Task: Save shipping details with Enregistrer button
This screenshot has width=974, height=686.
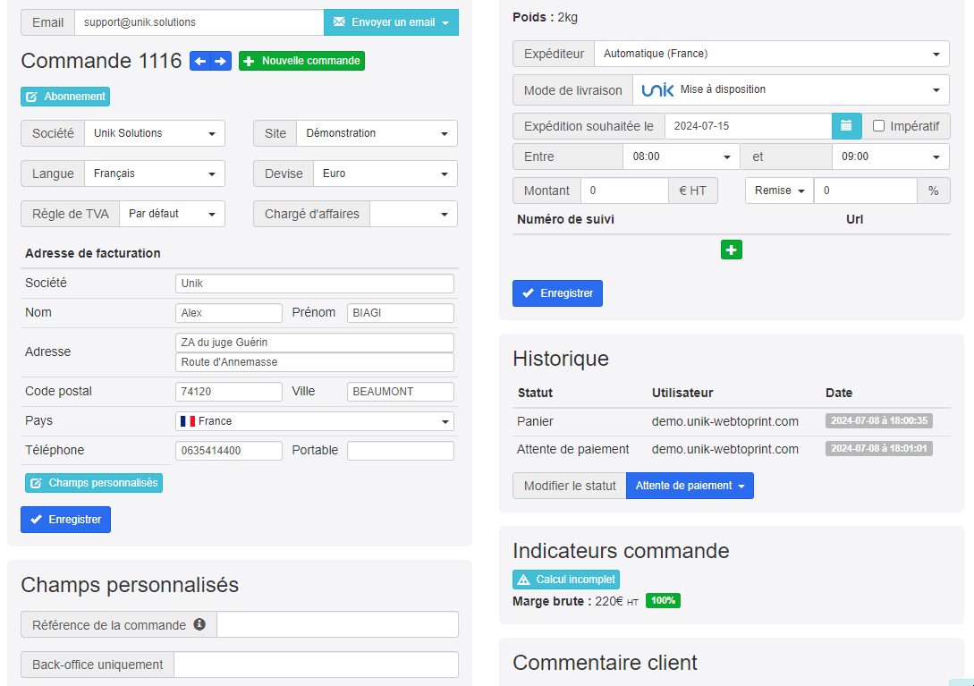Action: pyautogui.click(x=557, y=293)
